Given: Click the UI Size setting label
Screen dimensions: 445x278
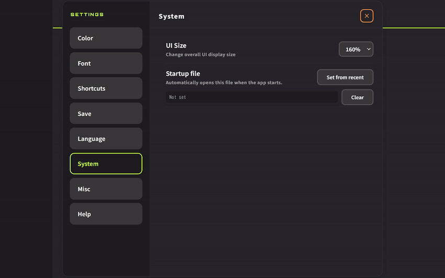Looking at the screenshot, I should pyautogui.click(x=176, y=45).
